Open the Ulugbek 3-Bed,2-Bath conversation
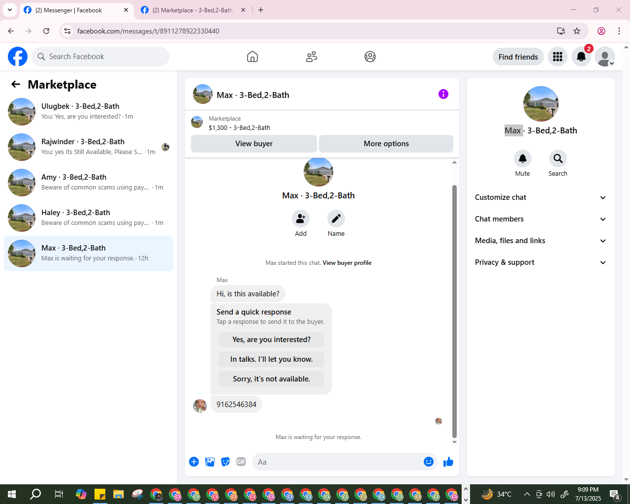630x504 pixels. 89,112
